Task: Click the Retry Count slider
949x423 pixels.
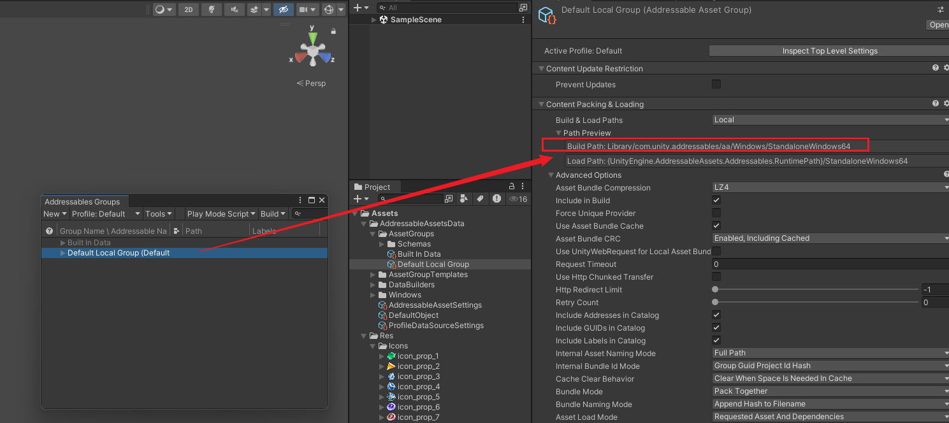Action: coord(815,303)
